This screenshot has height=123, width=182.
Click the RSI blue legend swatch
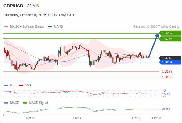(6, 85)
